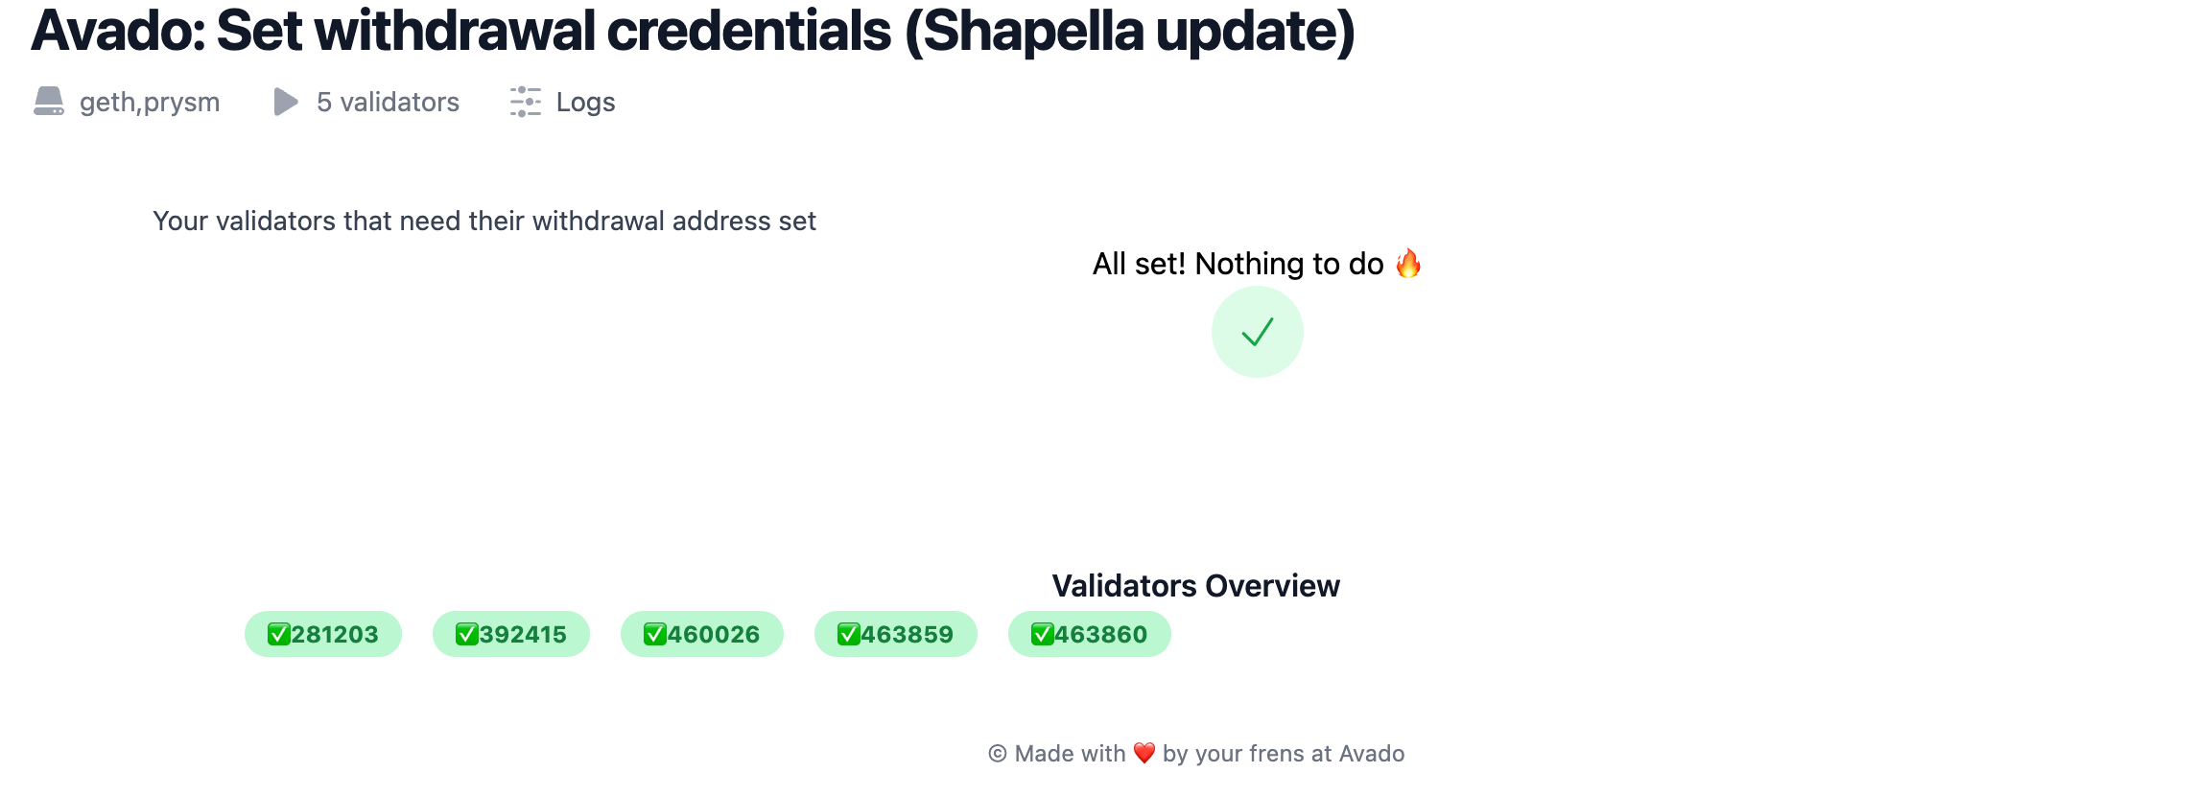Image resolution: width=2193 pixels, height=796 pixels.
Task: Click the check emoji on validator 281203
Action: [x=279, y=635]
